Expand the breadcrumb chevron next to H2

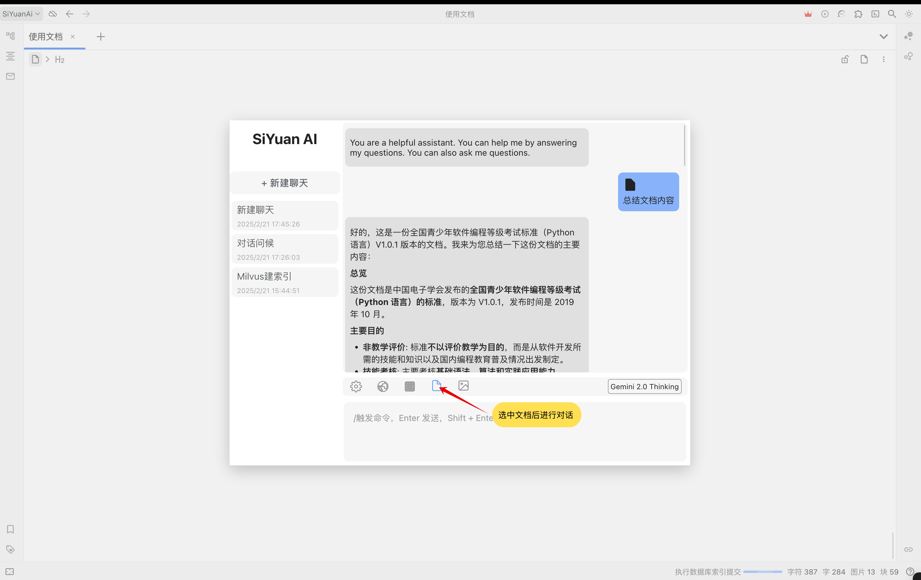47,59
